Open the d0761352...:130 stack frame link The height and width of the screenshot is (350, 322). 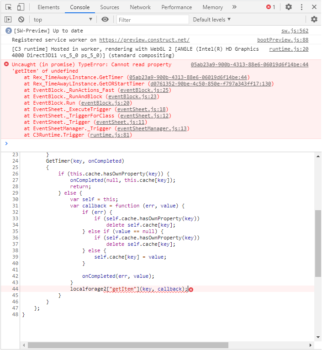pyautogui.click(x=211, y=84)
